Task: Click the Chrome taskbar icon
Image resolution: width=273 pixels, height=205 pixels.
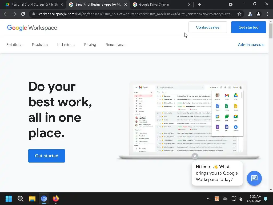Action: pyautogui.click(x=44, y=199)
